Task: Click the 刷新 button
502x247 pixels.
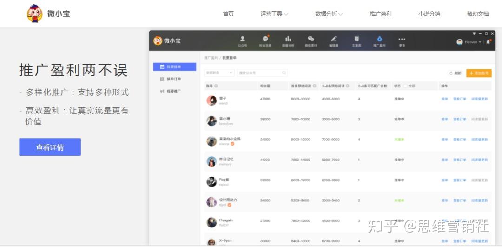Action: point(455,73)
